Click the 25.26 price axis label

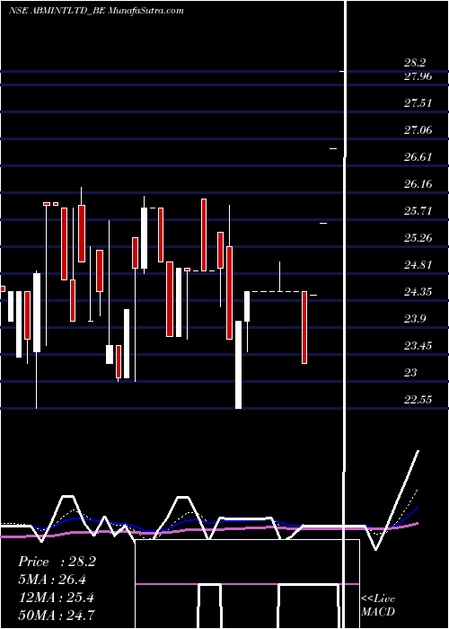pyautogui.click(x=418, y=238)
